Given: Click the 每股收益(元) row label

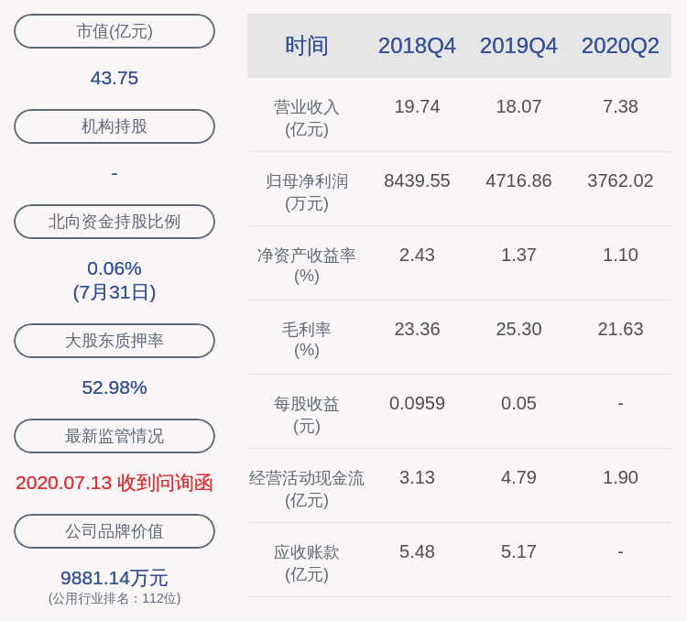Looking at the screenshot, I should point(307,415).
